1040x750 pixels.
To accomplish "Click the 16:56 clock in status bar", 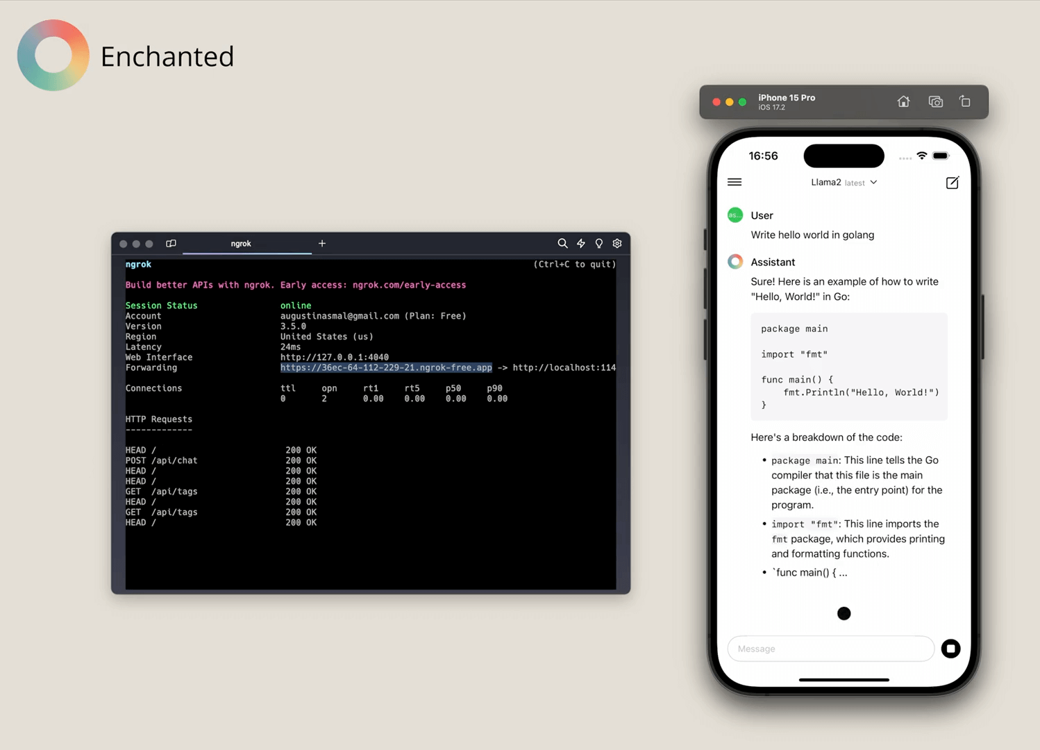I will coord(763,156).
